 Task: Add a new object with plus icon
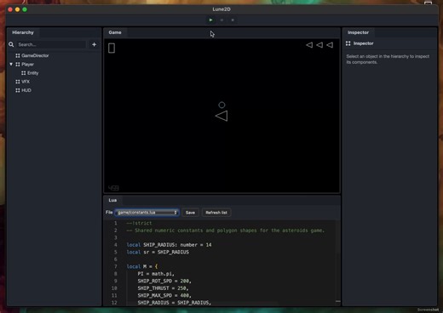pyautogui.click(x=94, y=44)
